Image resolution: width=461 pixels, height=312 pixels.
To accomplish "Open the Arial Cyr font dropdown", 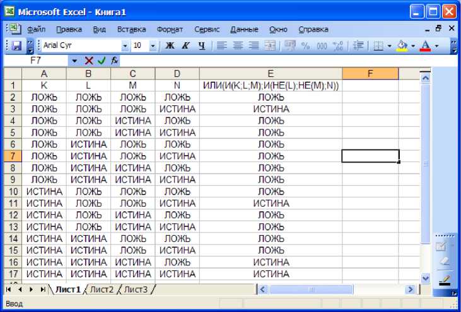I will coord(125,46).
